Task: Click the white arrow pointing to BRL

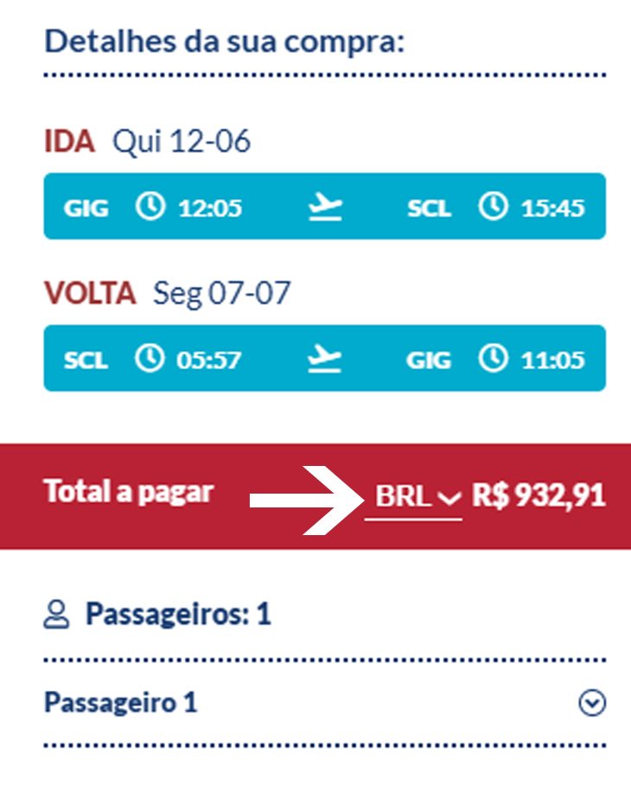Action: tap(307, 500)
